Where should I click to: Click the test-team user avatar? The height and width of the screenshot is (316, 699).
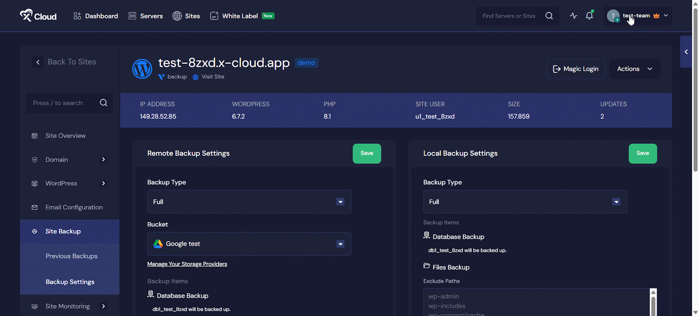(613, 16)
